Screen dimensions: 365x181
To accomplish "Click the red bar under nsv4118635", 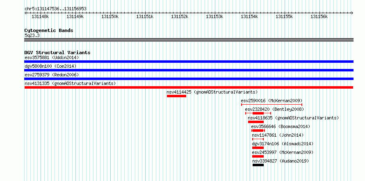I will coord(256,122).
